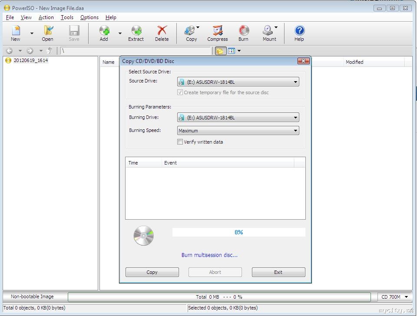Click the 0% progress bar

(x=238, y=232)
